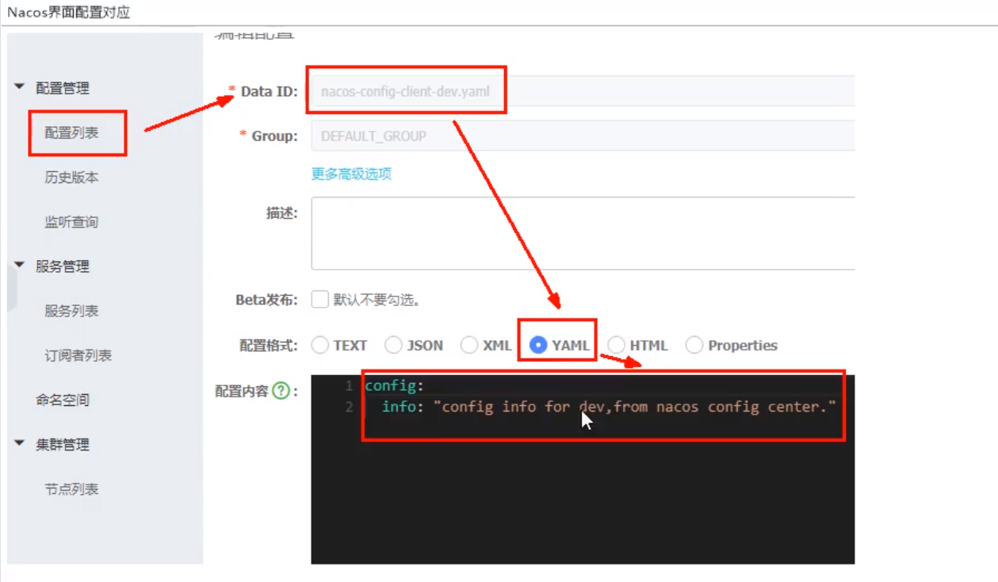Click the 'info:' line in the code editor
The width and height of the screenshot is (998, 582).
[x=609, y=407]
